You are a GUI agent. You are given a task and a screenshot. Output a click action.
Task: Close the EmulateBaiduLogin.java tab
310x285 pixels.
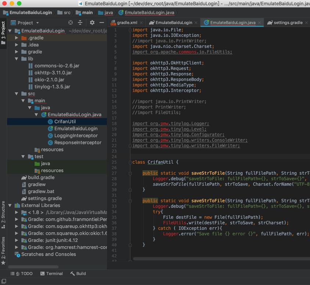tap(259, 23)
